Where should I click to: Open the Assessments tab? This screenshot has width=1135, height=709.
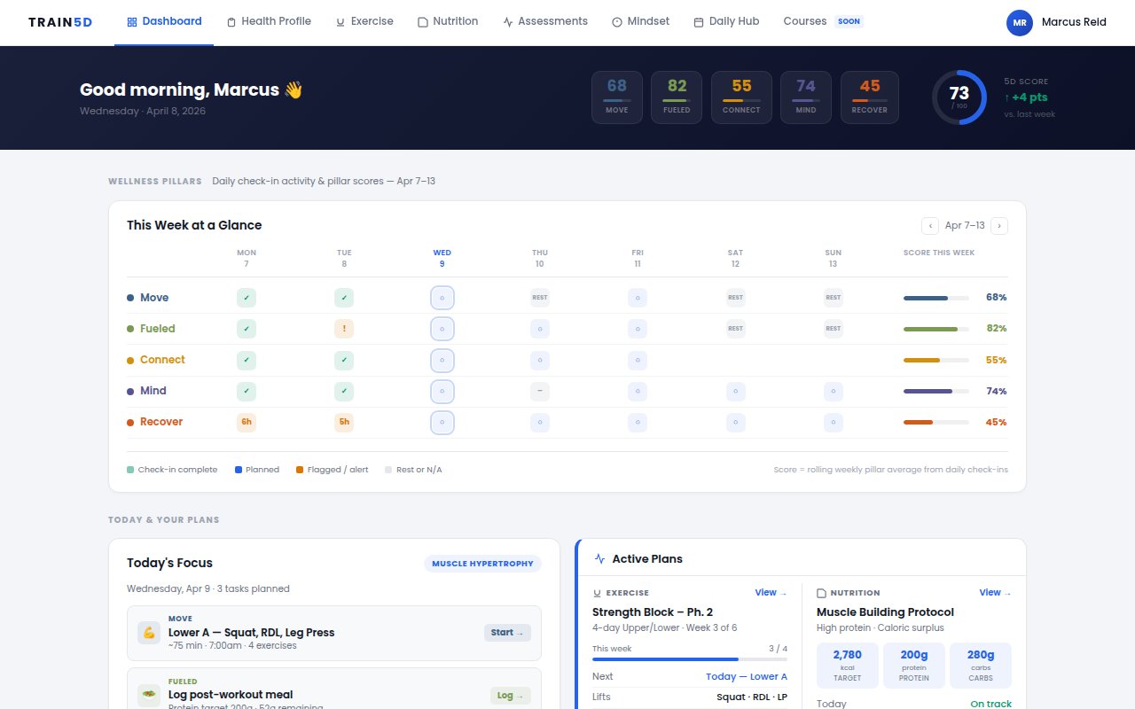544,21
